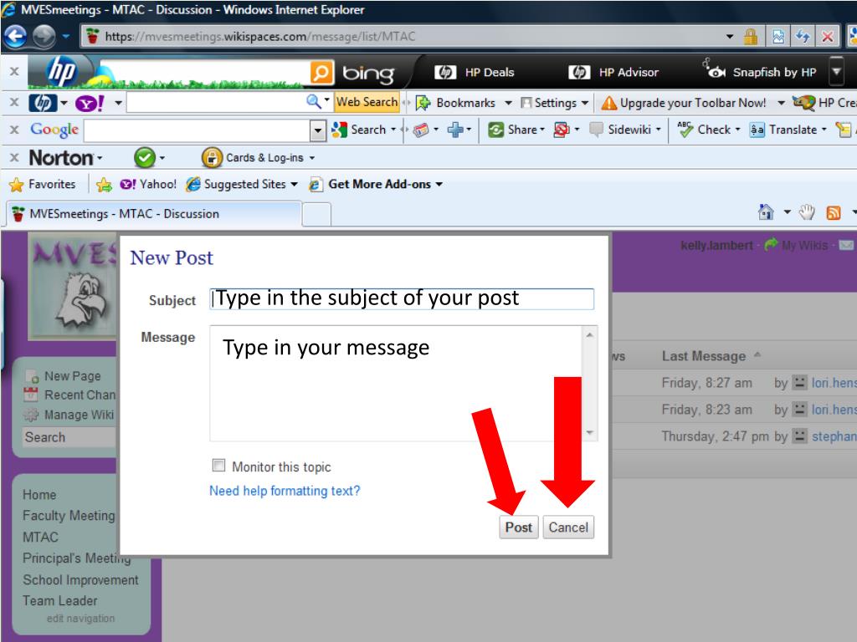Go to Home in the navigation list
Screen dimensions: 857x642
click(x=39, y=495)
